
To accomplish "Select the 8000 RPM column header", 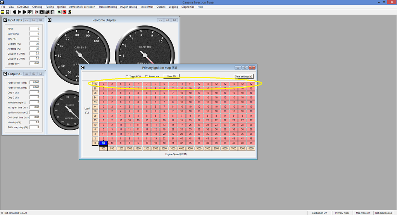I will 251,148.
